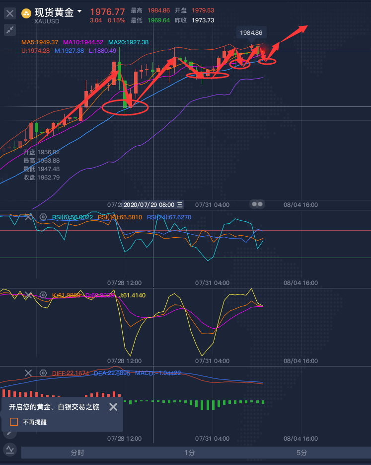Click the 2020/07/29 08:00 crosshair time label
The height and width of the screenshot is (465, 371).
pos(149,204)
